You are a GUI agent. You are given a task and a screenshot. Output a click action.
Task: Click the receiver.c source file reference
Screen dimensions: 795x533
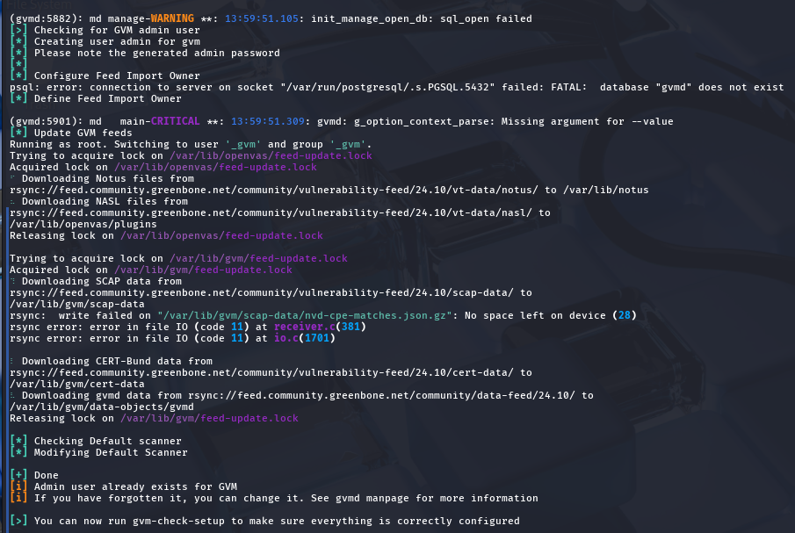[x=305, y=327]
